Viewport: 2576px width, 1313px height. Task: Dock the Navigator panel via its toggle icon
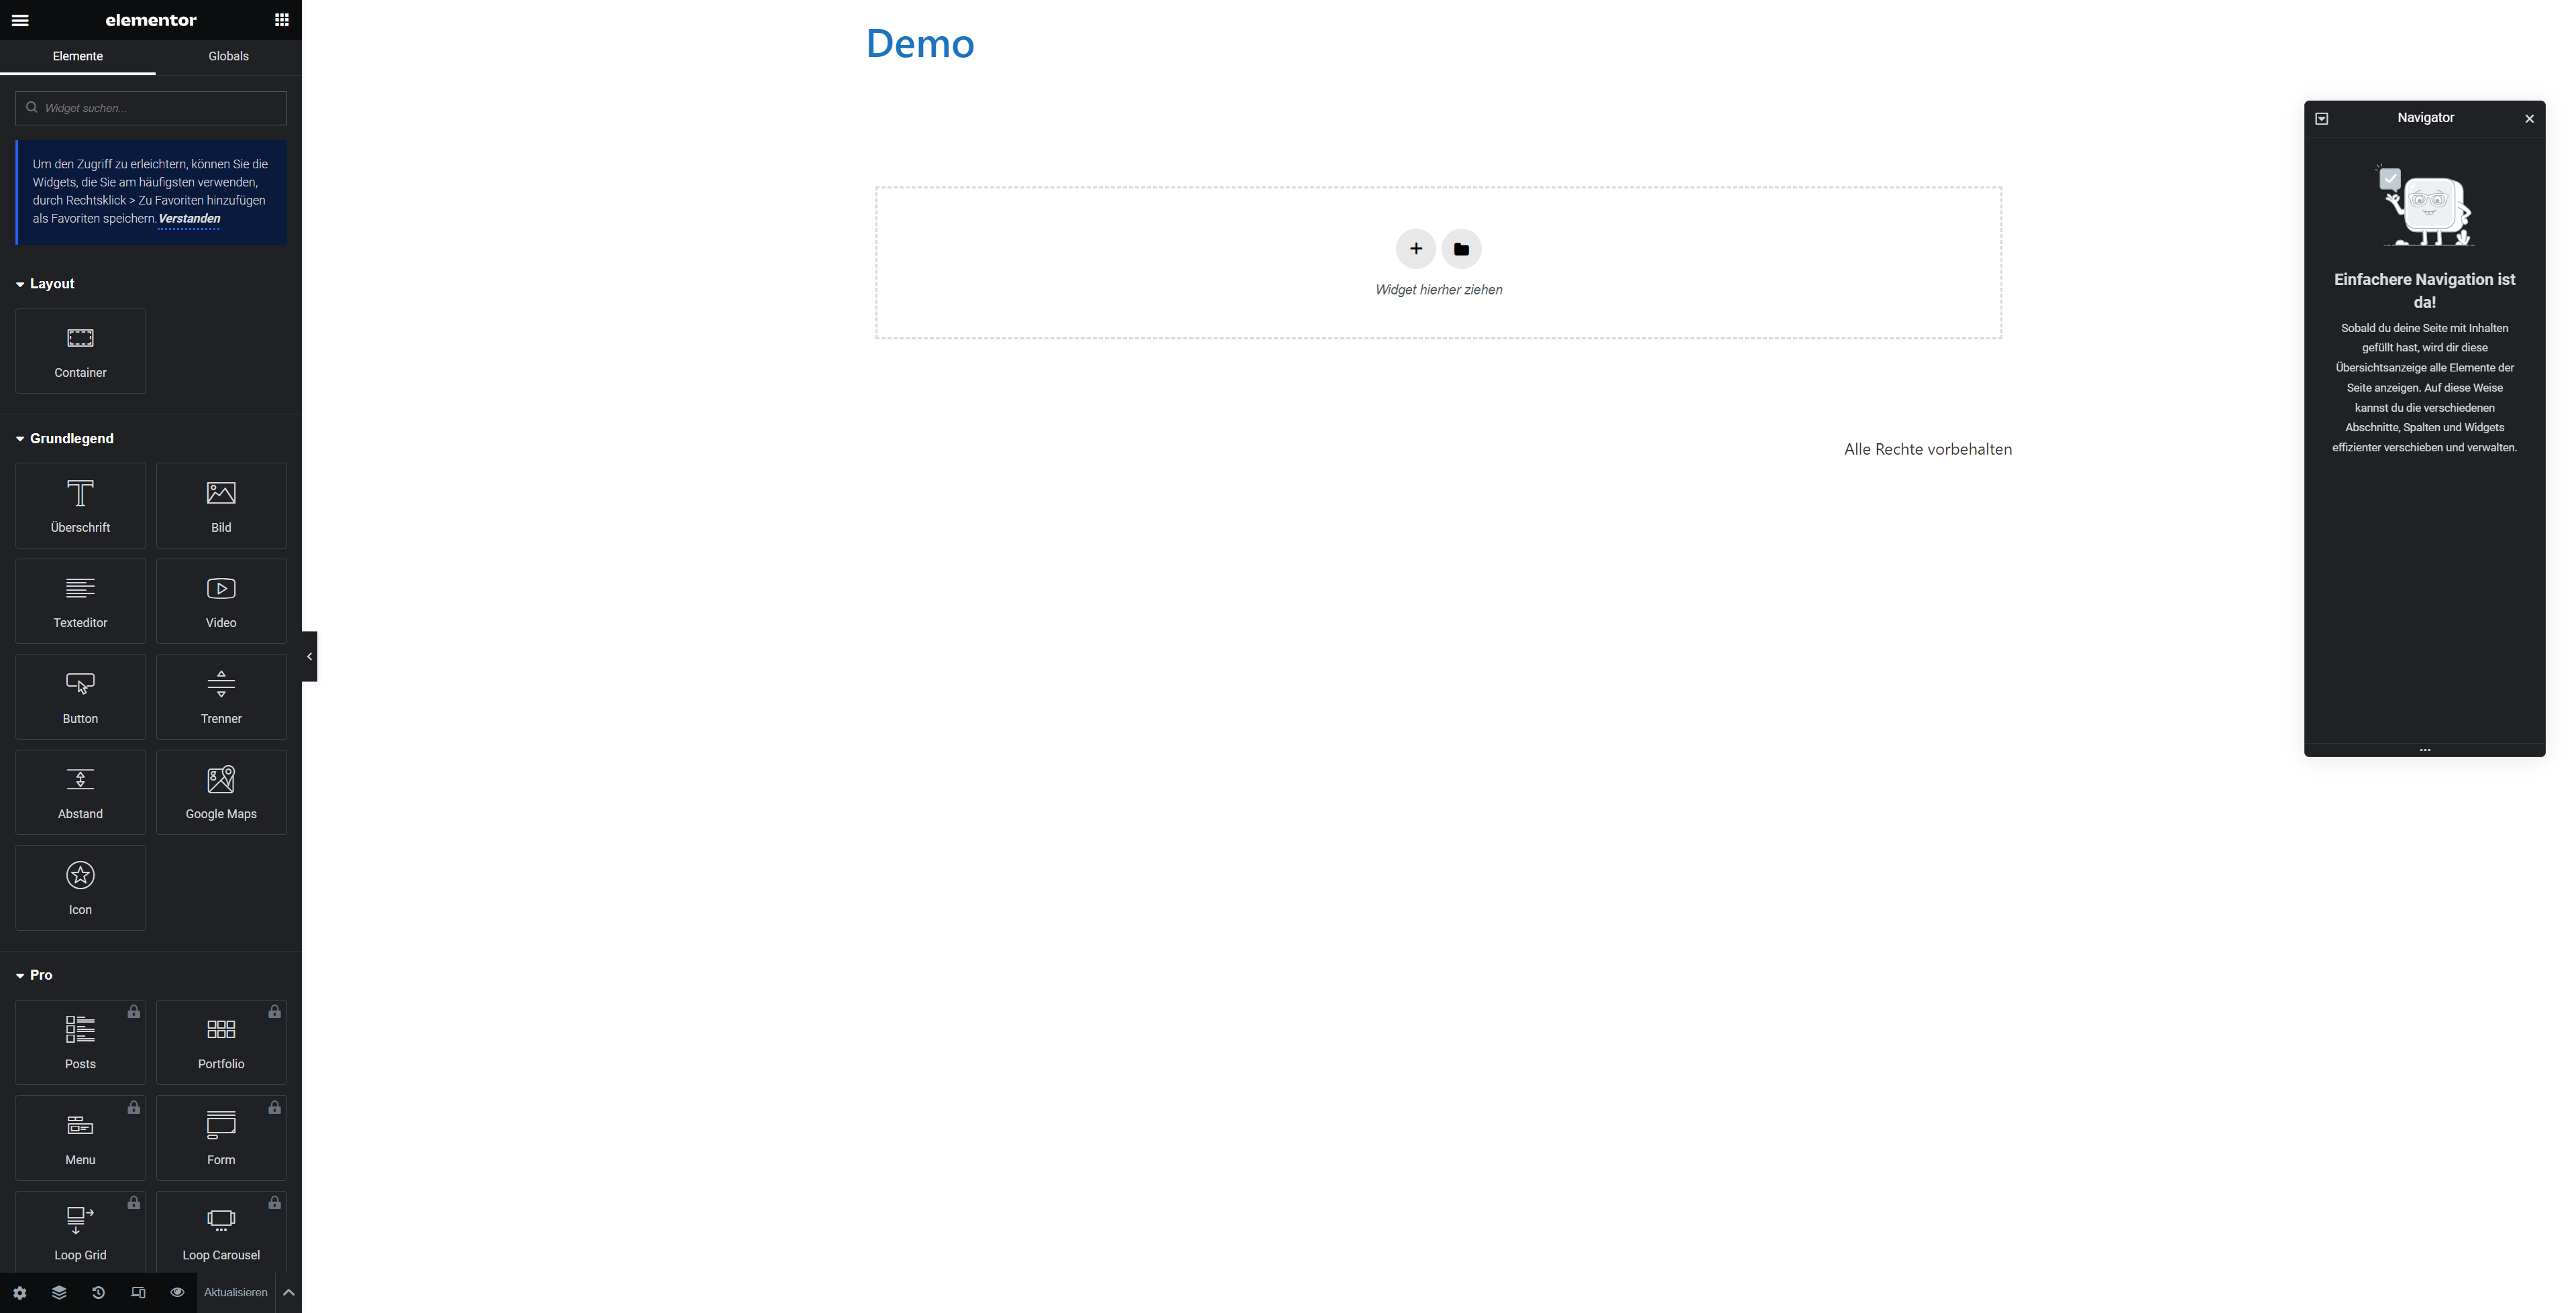2322,118
